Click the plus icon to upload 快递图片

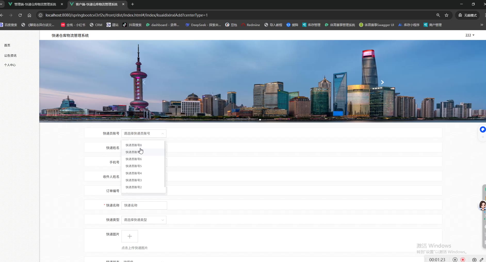click(130, 236)
